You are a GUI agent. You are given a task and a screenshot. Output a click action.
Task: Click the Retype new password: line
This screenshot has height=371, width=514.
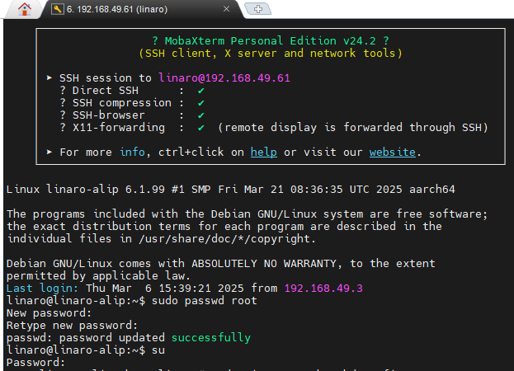[x=72, y=326]
